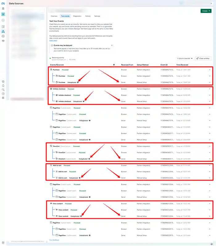Image resolution: width=216 pixels, height=246 pixels.
Task: Open the 5 options selected dropdown
Action: point(185,58)
